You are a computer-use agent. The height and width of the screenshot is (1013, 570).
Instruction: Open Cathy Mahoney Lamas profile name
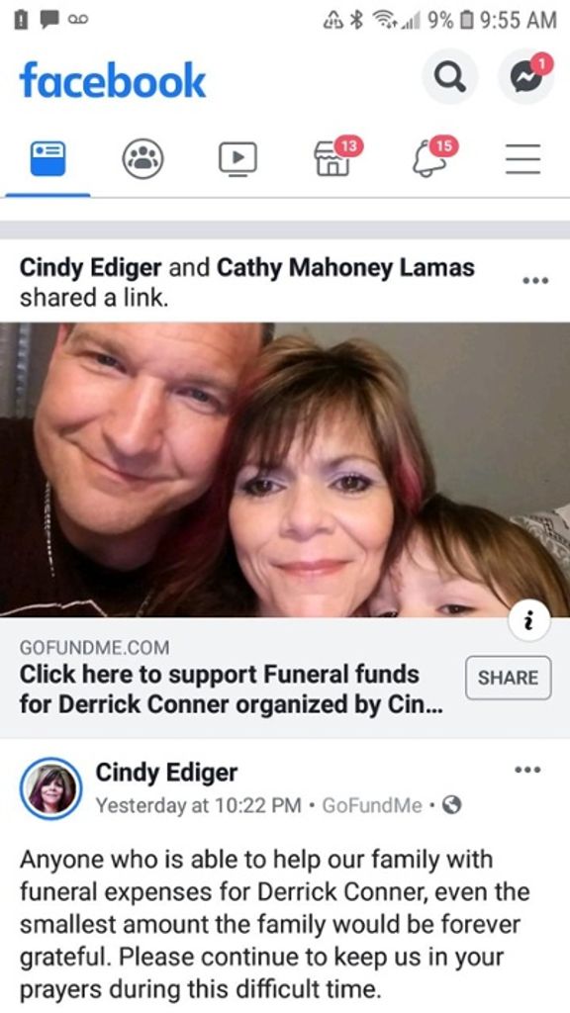pyautogui.click(x=345, y=267)
